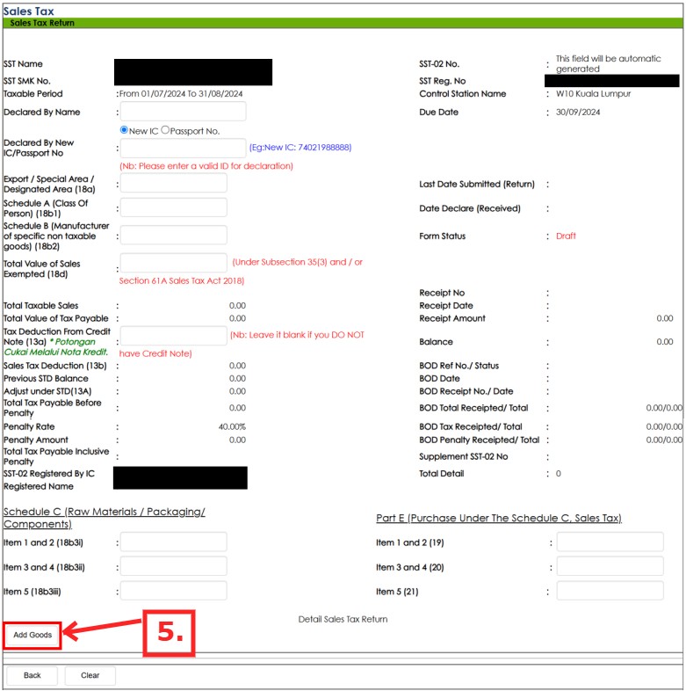Click Schedule C Item 3 and 4 (18b3ii) field
This screenshot has width=686, height=691.
point(173,566)
